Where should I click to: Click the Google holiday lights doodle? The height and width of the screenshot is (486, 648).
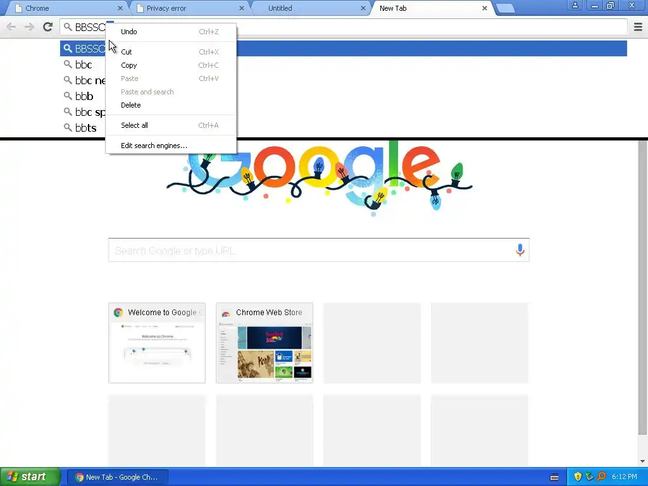[319, 178]
